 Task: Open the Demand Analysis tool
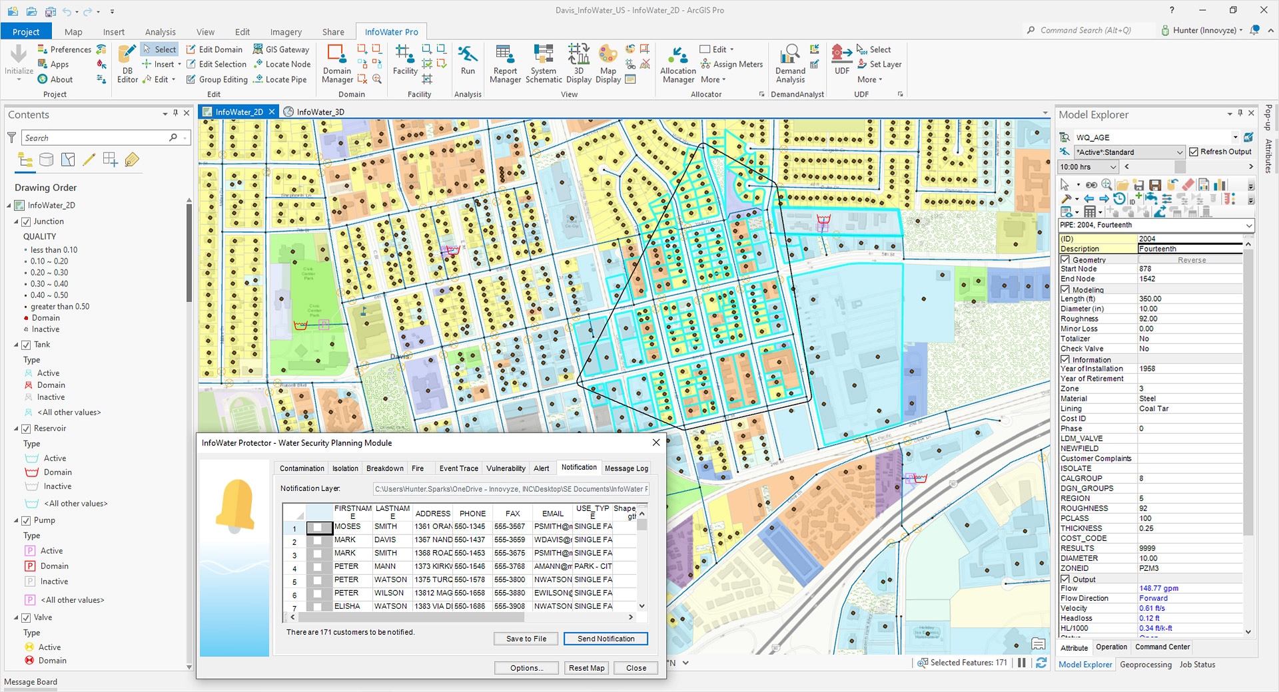tap(790, 65)
